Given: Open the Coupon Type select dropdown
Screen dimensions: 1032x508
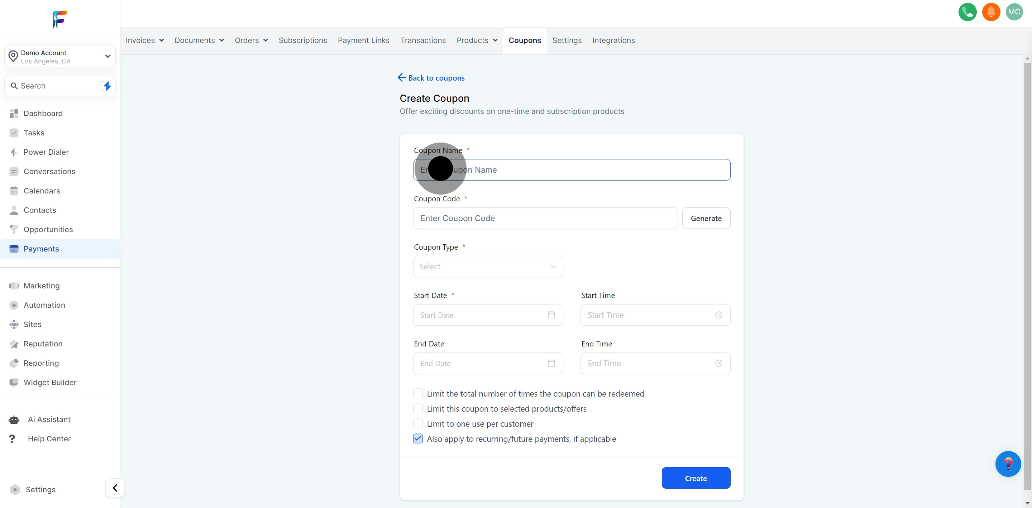Looking at the screenshot, I should point(488,267).
